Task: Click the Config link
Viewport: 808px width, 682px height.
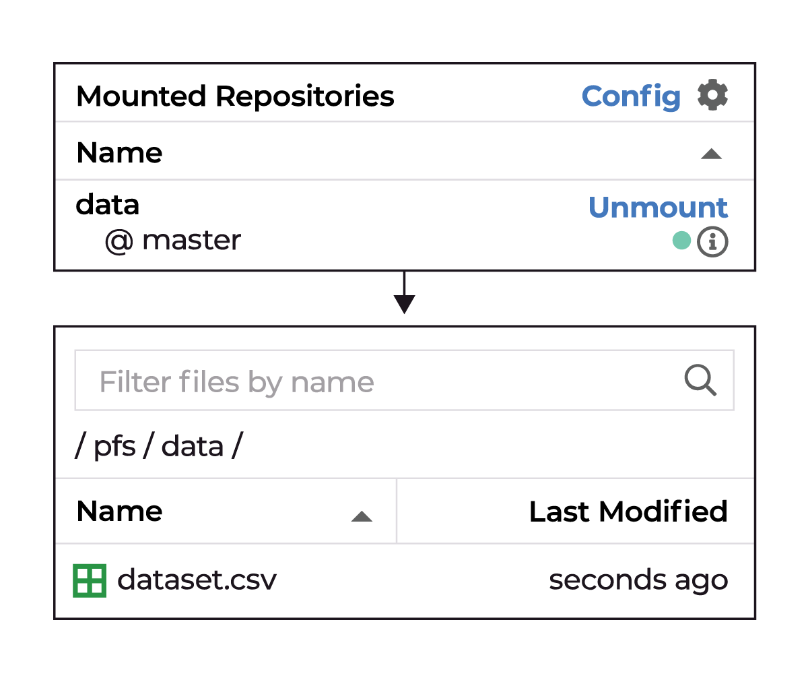Action: coord(631,96)
